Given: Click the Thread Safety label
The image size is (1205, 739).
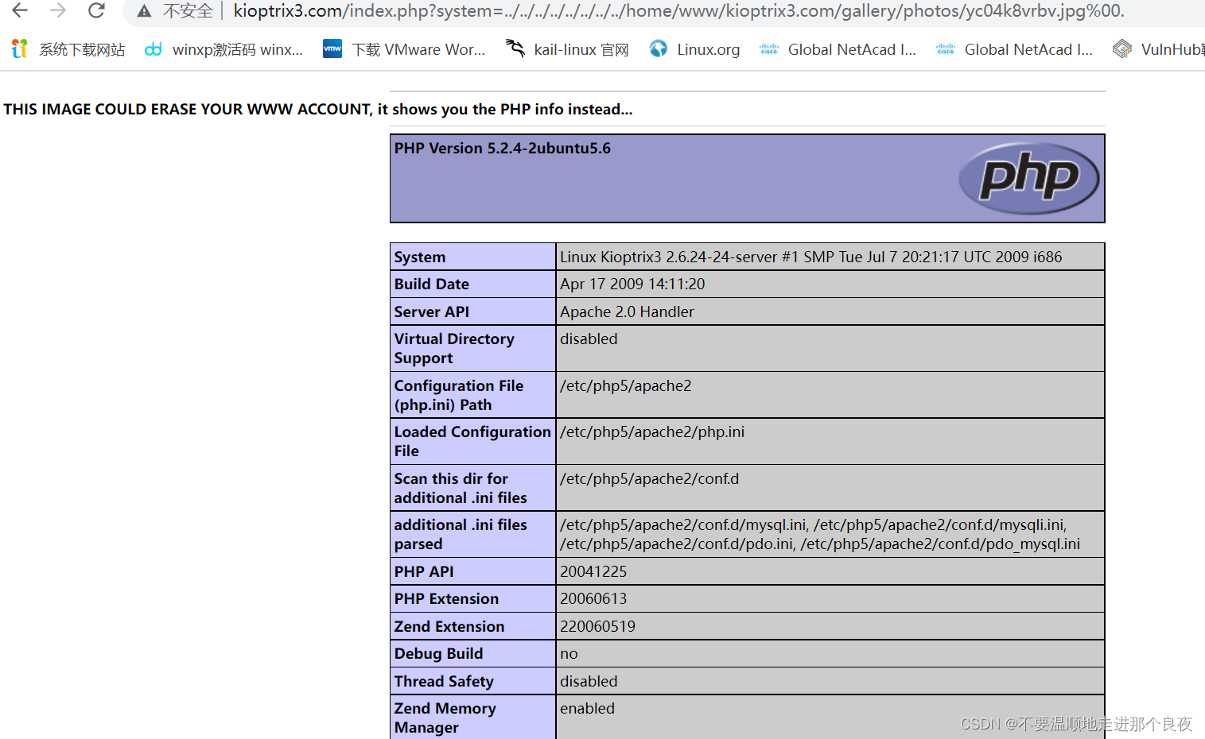Looking at the screenshot, I should click(x=444, y=682).
